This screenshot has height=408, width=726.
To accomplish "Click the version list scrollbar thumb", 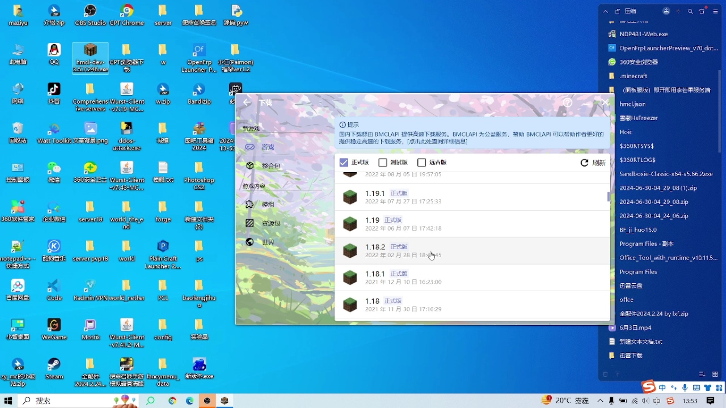I will (608, 196).
